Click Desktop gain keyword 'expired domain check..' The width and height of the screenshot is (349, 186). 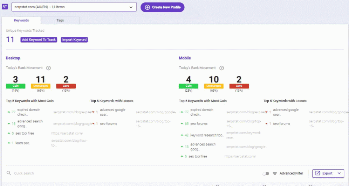[x=29, y=112]
